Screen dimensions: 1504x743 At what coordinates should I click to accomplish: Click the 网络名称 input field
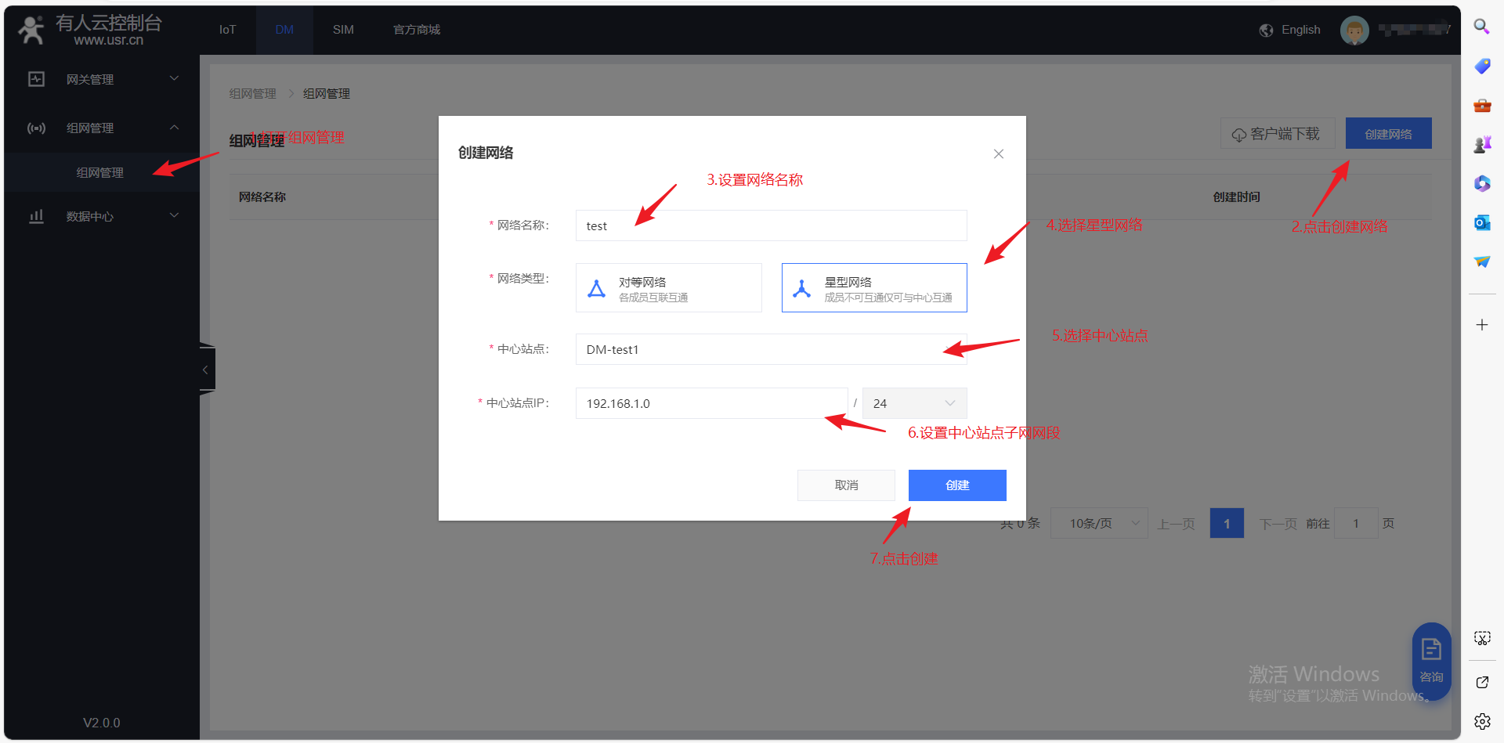coord(770,226)
